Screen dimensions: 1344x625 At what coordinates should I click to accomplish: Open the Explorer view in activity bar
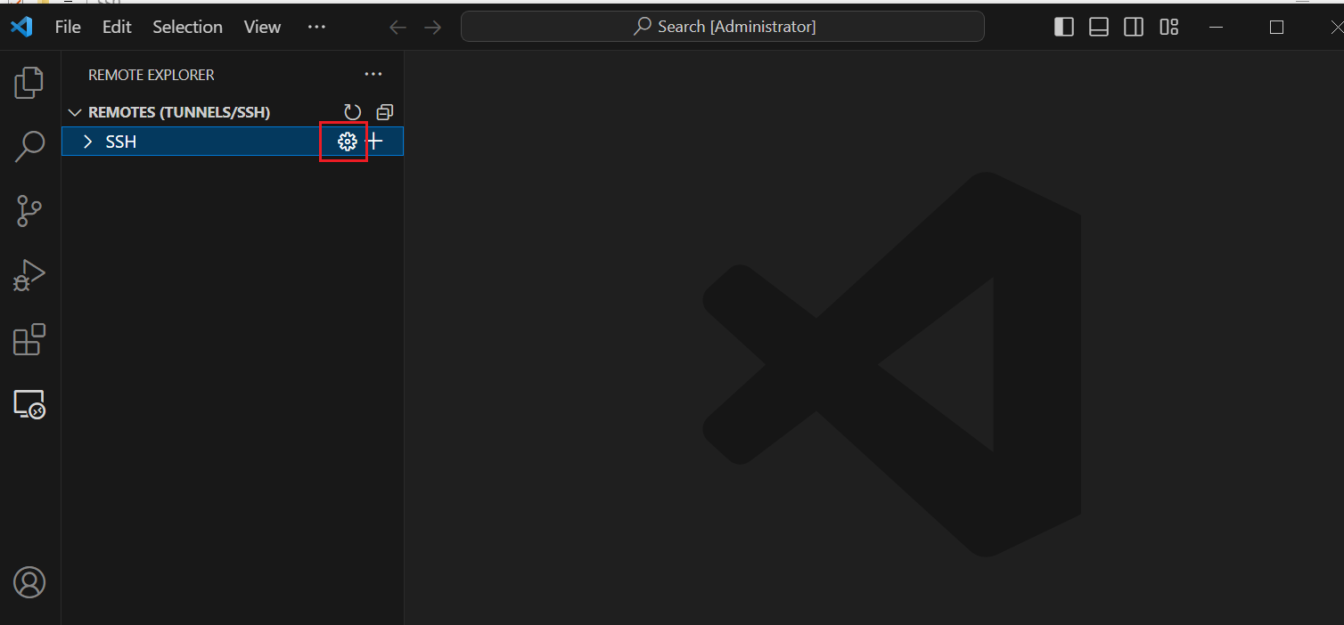29,83
